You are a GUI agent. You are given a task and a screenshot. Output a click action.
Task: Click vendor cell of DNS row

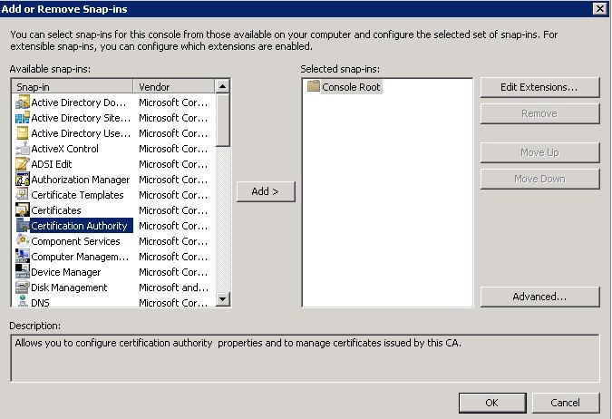pos(173,303)
